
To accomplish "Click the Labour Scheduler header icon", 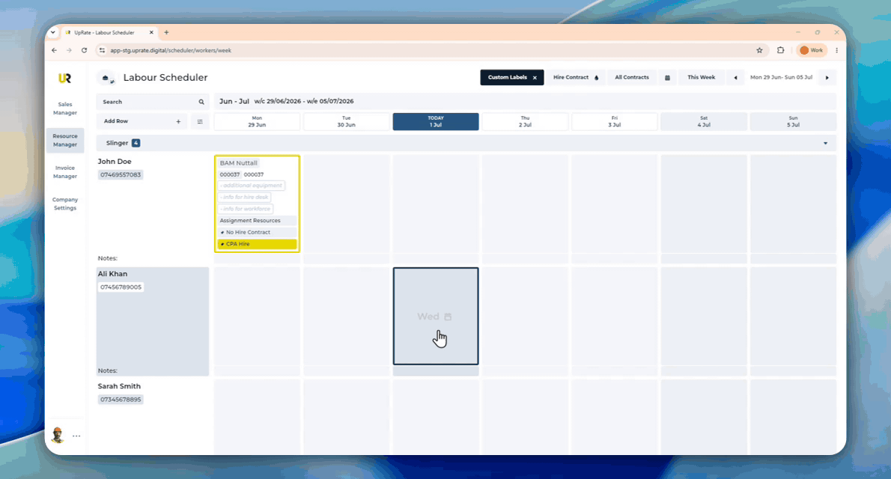I will coord(107,78).
